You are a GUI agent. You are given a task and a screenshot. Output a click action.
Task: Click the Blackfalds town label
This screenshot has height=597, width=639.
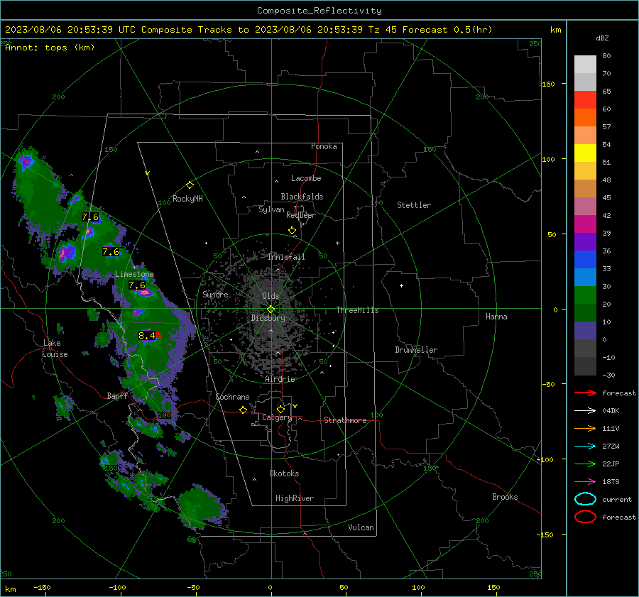(302, 197)
